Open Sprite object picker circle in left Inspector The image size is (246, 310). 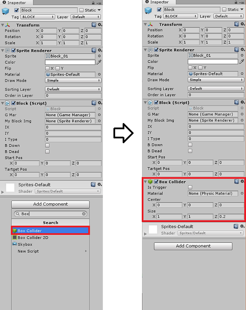(99, 56)
